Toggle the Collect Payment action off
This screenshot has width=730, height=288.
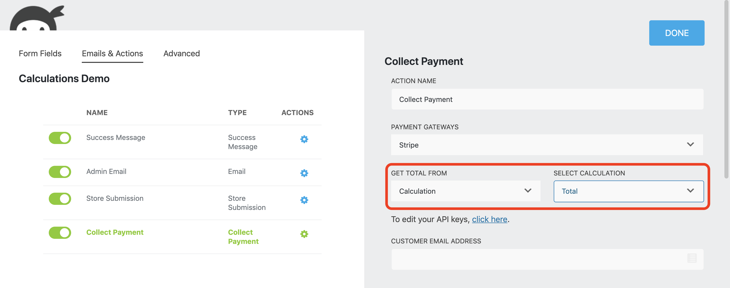[x=60, y=232]
